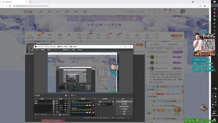
Task: Move the source up in the Sources panel
Action: [63, 115]
